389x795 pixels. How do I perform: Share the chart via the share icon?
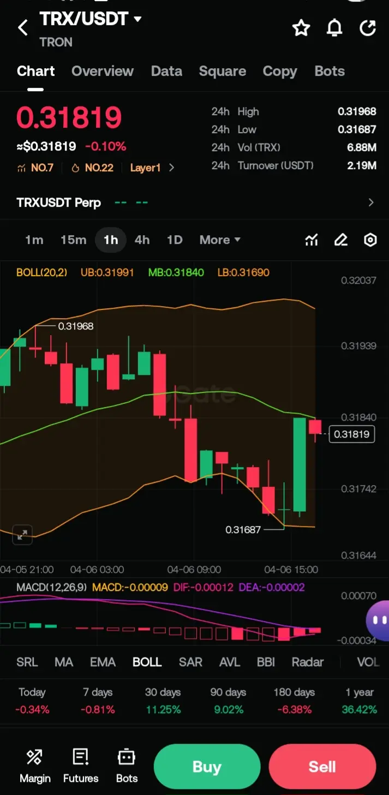368,28
